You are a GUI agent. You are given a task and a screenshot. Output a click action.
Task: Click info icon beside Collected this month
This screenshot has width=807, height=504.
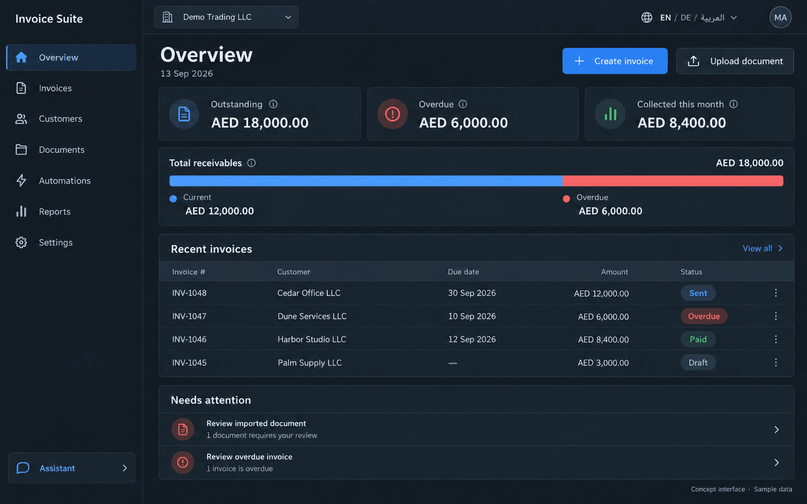point(733,104)
